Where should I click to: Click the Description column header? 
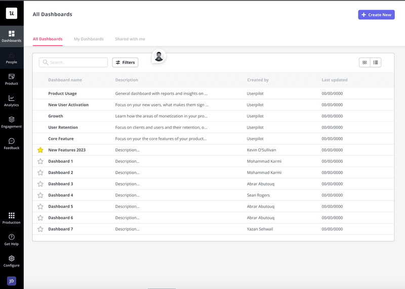[127, 80]
